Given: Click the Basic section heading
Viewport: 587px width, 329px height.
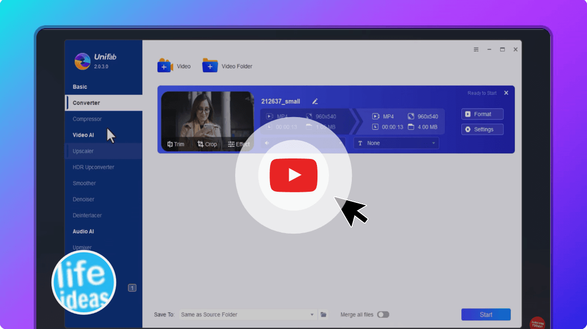Looking at the screenshot, I should click(80, 86).
